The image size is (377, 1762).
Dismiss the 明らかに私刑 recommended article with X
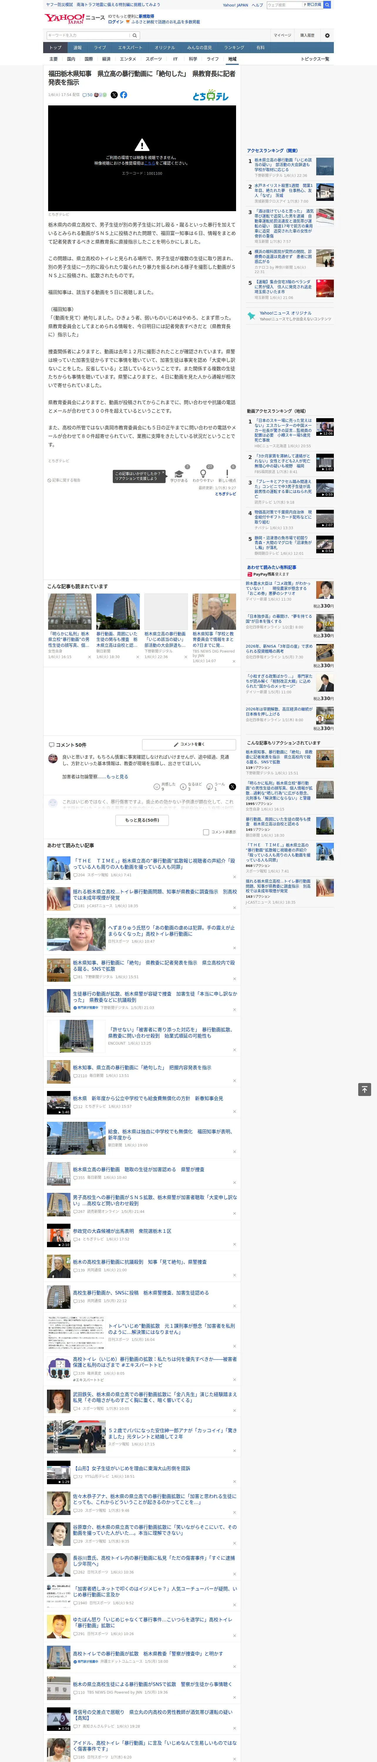[89, 657]
